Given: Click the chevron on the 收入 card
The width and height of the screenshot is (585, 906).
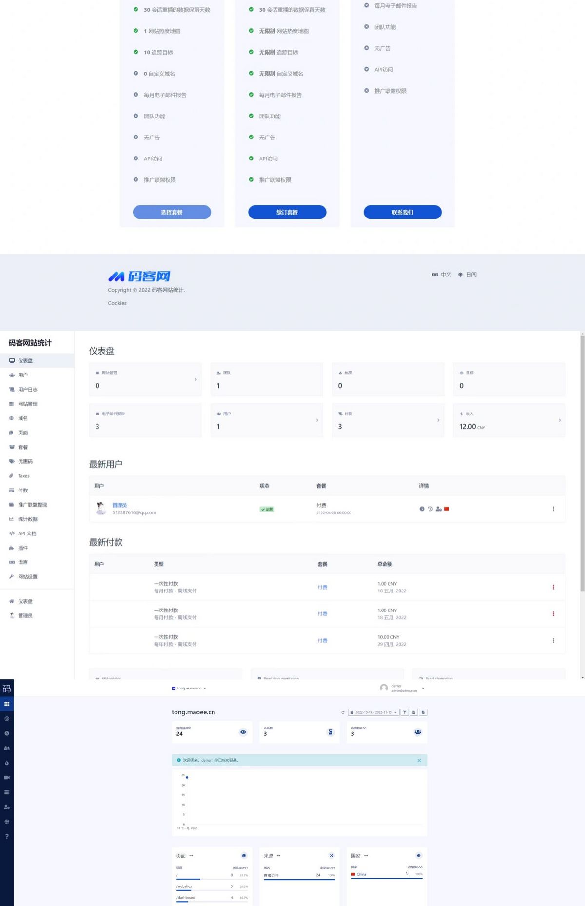Looking at the screenshot, I should pos(560,420).
